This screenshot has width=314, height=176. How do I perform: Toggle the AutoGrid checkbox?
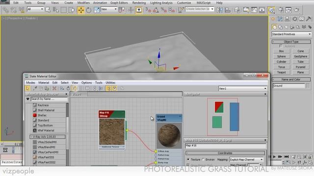[281, 46]
